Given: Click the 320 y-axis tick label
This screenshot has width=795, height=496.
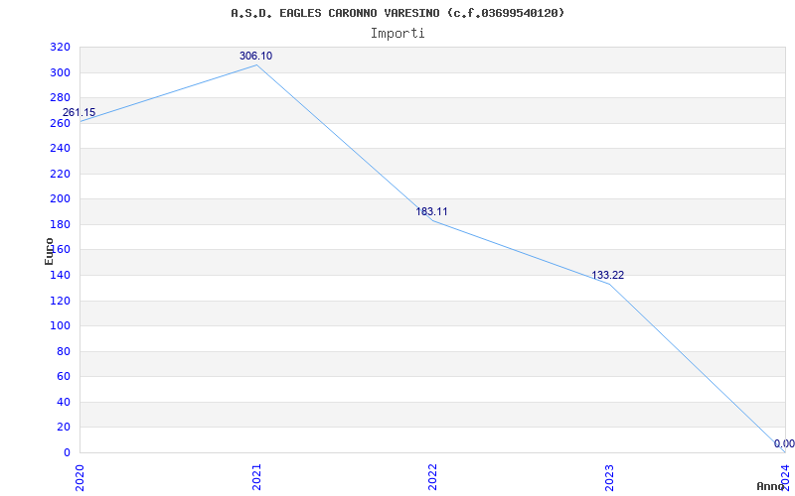Looking at the screenshot, I should point(60,47).
